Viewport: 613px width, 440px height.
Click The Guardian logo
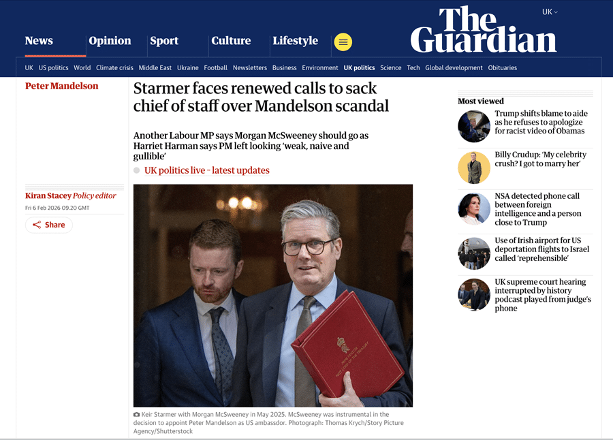[x=483, y=30]
